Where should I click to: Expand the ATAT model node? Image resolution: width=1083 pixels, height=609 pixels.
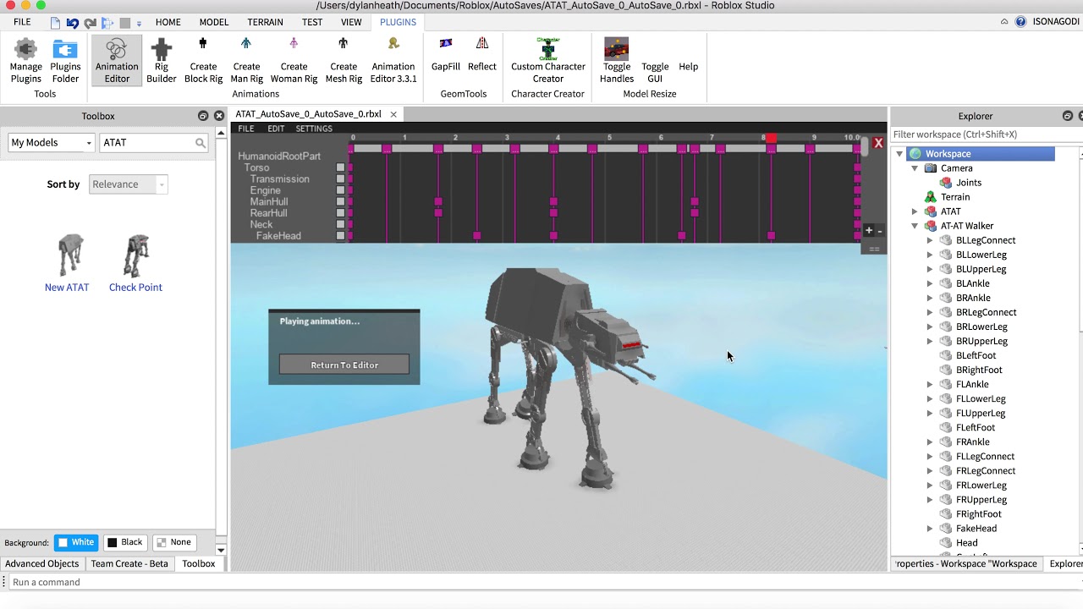[x=915, y=211]
